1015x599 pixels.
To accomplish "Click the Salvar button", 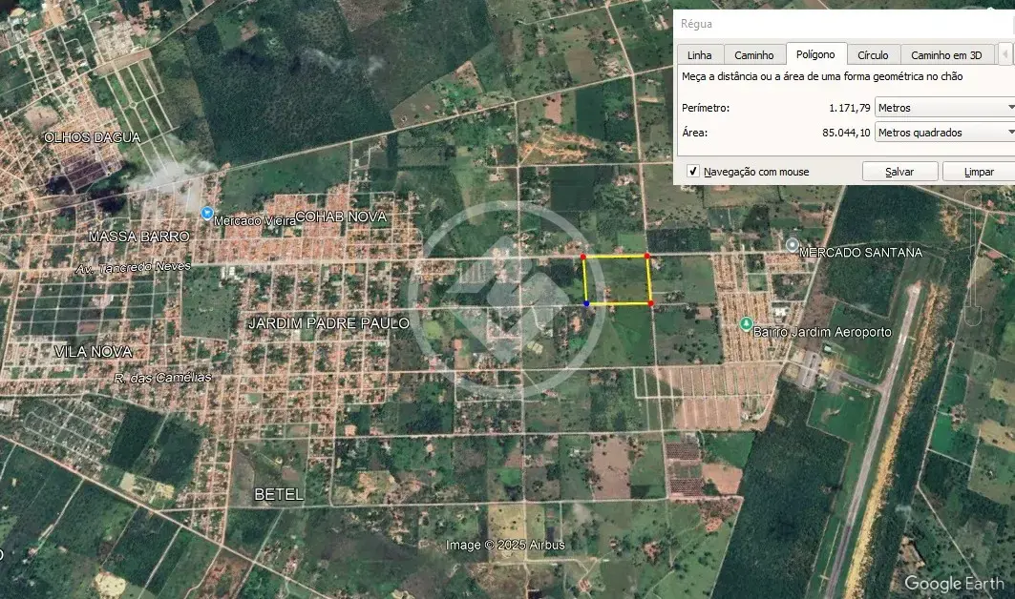I will [x=899, y=172].
